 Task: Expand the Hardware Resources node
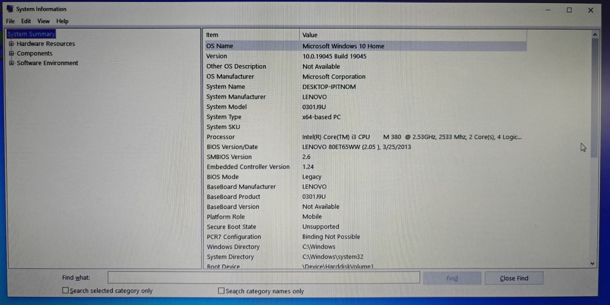pyautogui.click(x=11, y=44)
